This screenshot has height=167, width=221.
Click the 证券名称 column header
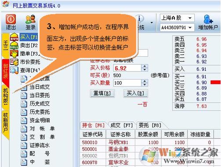(120, 134)
